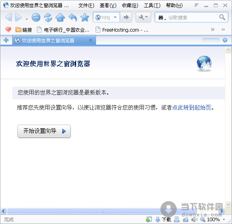Image resolution: width=232 pixels, height=224 pixels.
Task: Click the forward navigation arrow
Action: 19,17
